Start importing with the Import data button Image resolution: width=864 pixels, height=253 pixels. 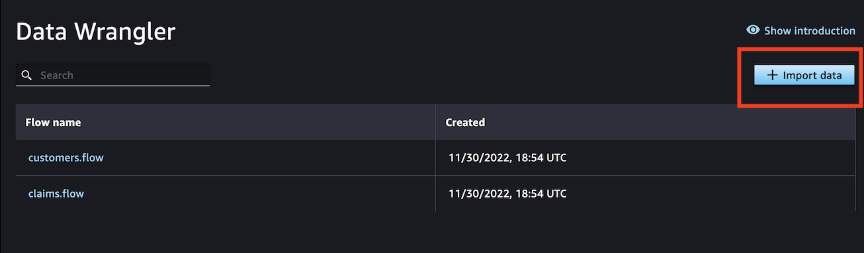pos(804,75)
